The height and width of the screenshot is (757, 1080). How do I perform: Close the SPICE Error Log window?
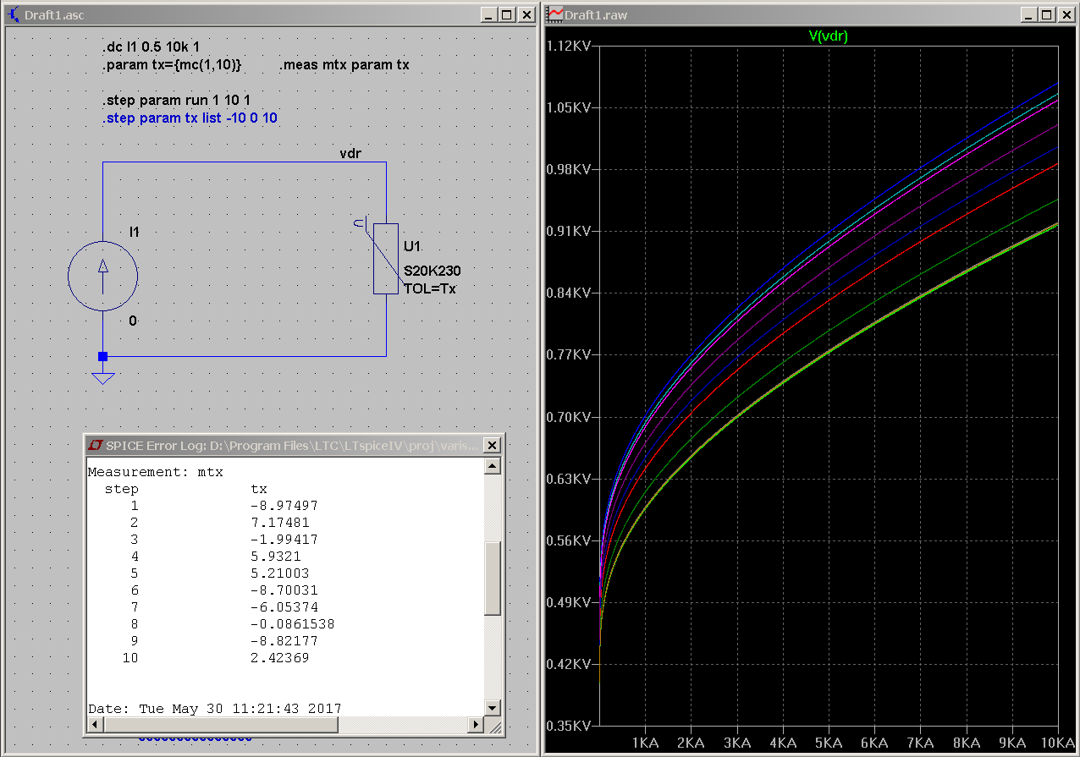pyautogui.click(x=491, y=445)
